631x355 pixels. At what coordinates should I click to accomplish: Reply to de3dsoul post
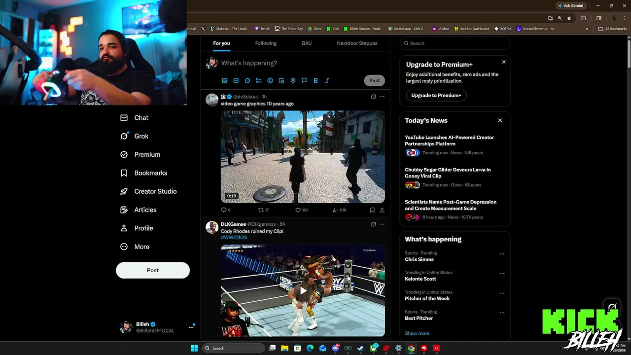click(x=226, y=210)
